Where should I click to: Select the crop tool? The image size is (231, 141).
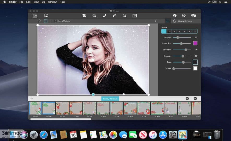tap(84, 16)
